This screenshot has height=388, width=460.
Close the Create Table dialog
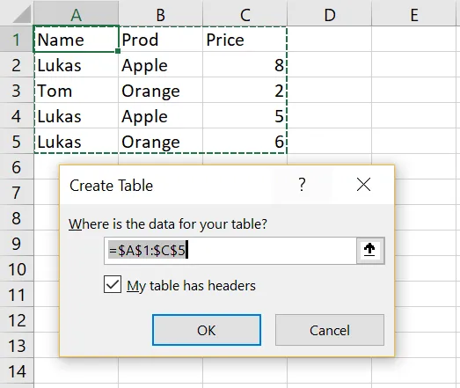[x=363, y=185]
